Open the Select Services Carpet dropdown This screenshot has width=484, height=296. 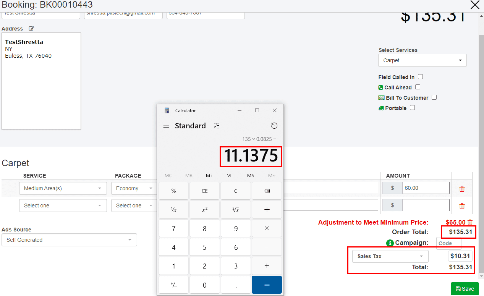422,60
